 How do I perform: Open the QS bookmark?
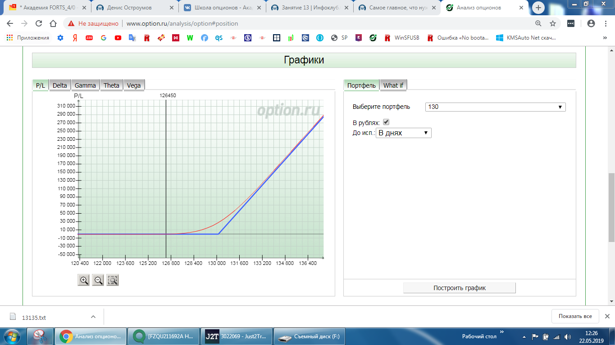[219, 38]
